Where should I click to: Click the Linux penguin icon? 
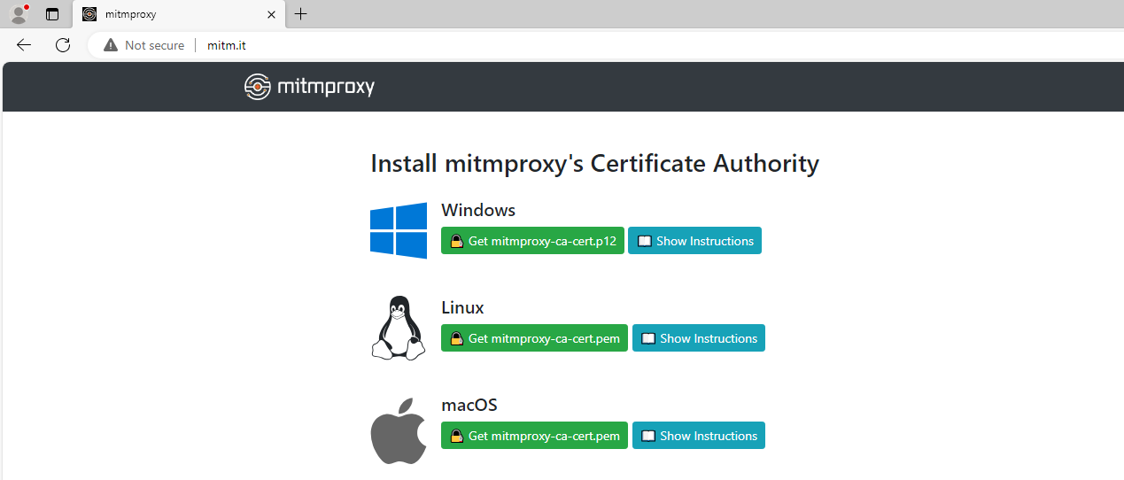tap(398, 328)
